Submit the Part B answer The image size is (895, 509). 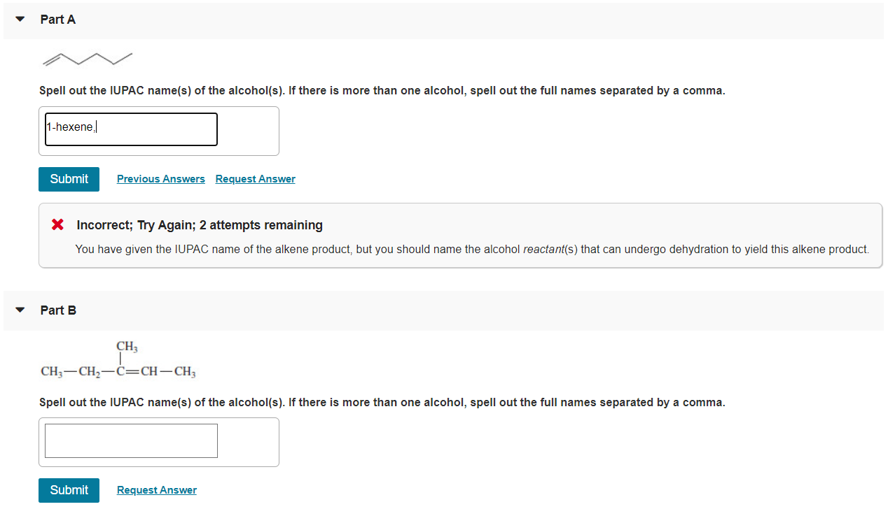coord(69,490)
